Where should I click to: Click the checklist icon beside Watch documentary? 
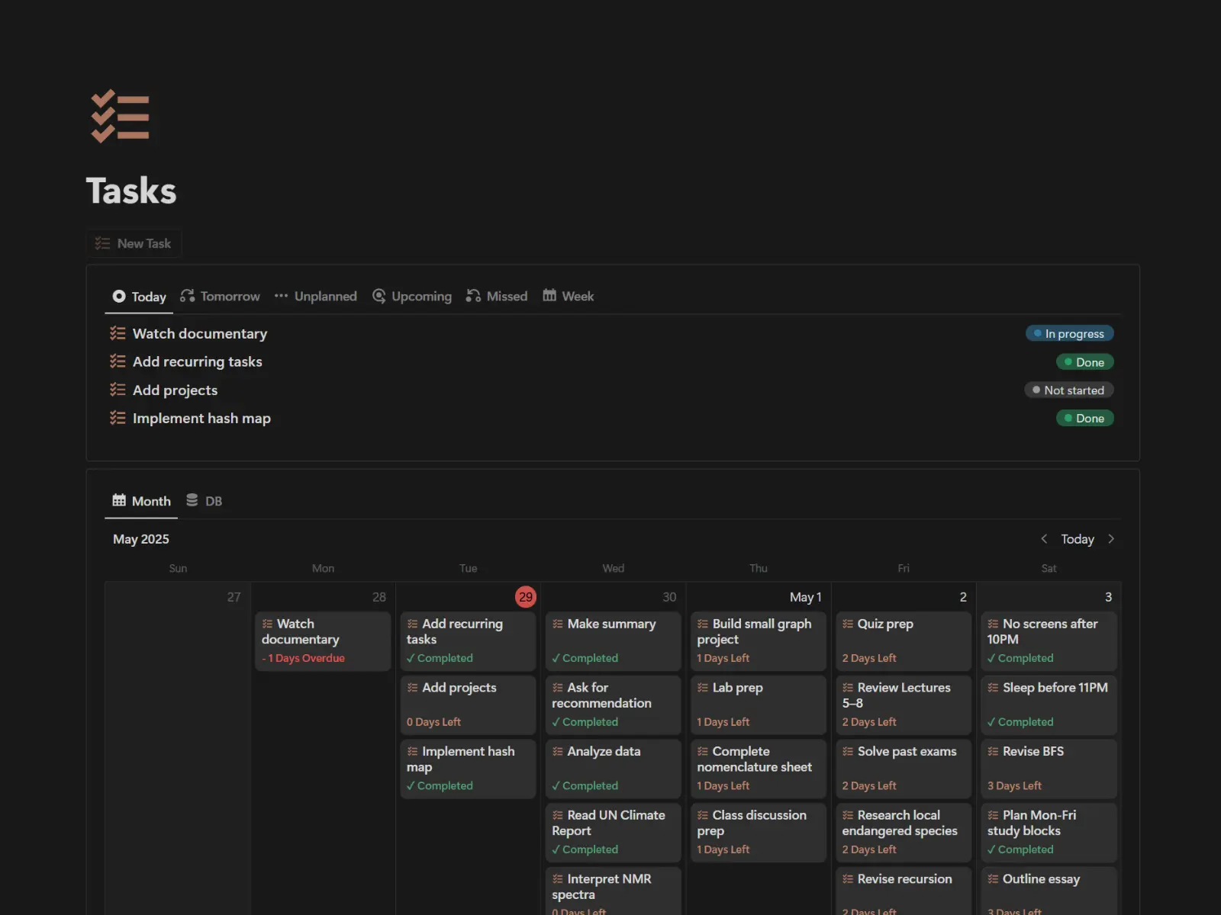[118, 333]
